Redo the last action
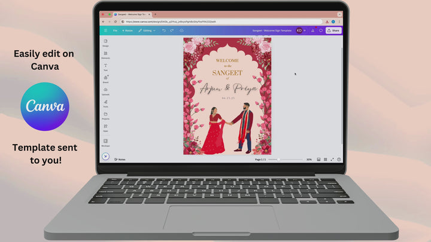The width and height of the screenshot is (431, 242). 172,30
